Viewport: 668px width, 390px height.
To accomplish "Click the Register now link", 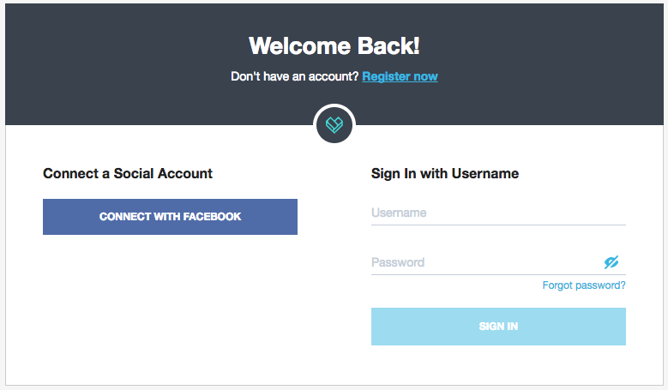I will (400, 76).
